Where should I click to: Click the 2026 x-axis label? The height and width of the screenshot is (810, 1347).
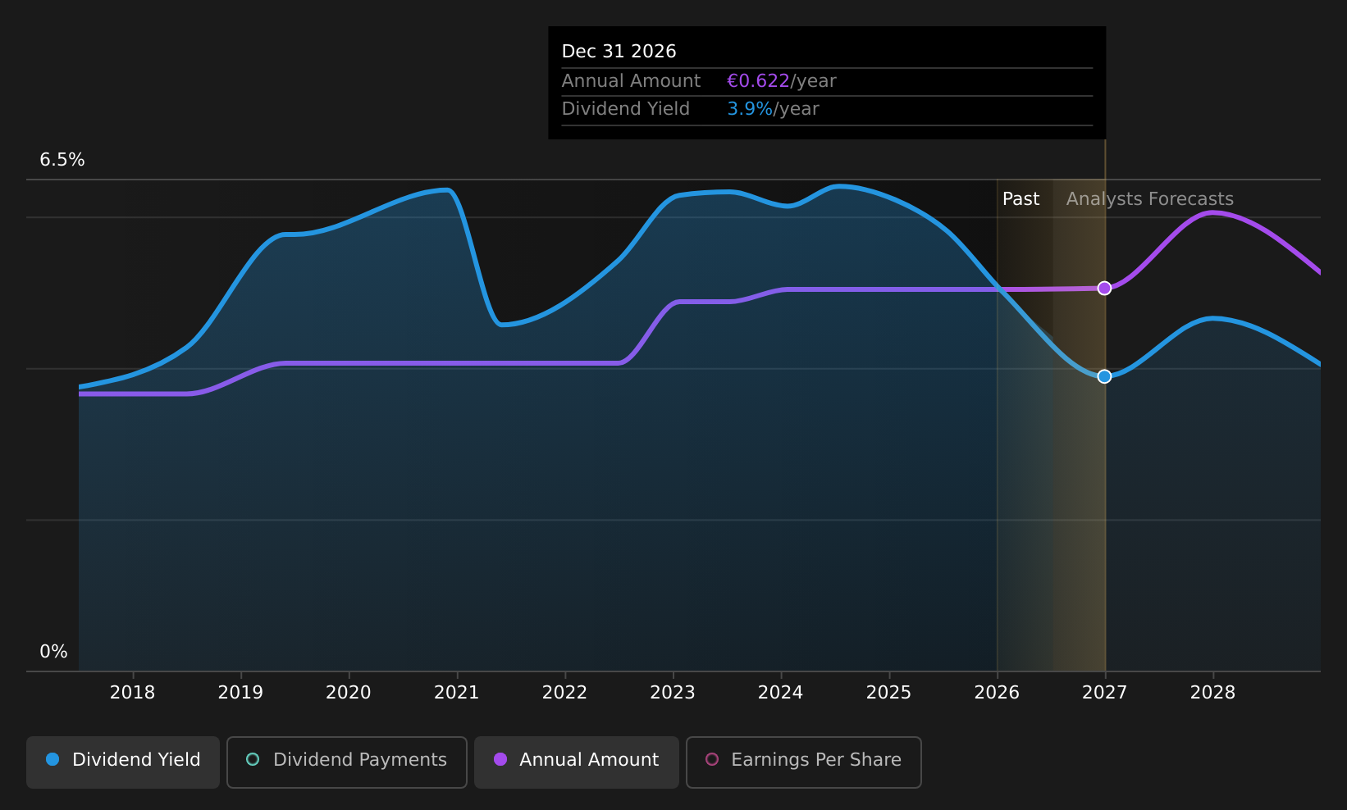(997, 693)
